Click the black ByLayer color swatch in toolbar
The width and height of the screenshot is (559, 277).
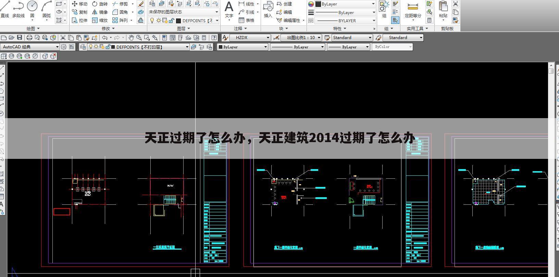tap(221, 47)
